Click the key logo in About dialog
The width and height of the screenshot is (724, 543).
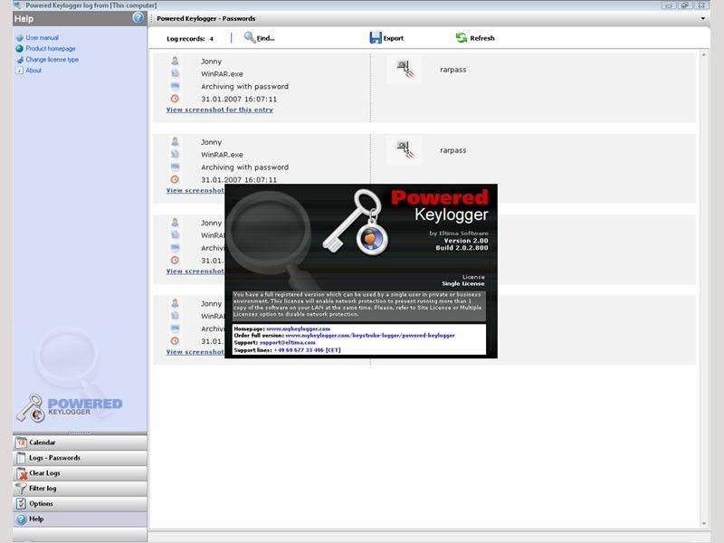pyautogui.click(x=356, y=222)
